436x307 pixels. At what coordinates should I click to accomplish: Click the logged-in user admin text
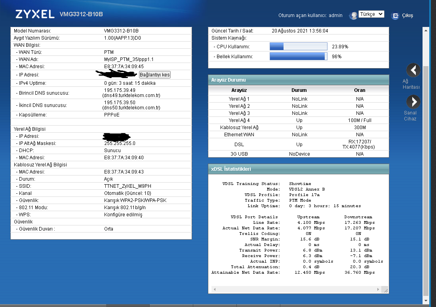click(336, 15)
